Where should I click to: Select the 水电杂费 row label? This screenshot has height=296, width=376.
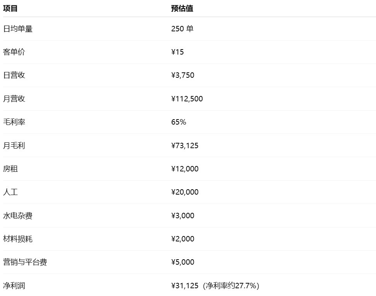tap(18, 216)
